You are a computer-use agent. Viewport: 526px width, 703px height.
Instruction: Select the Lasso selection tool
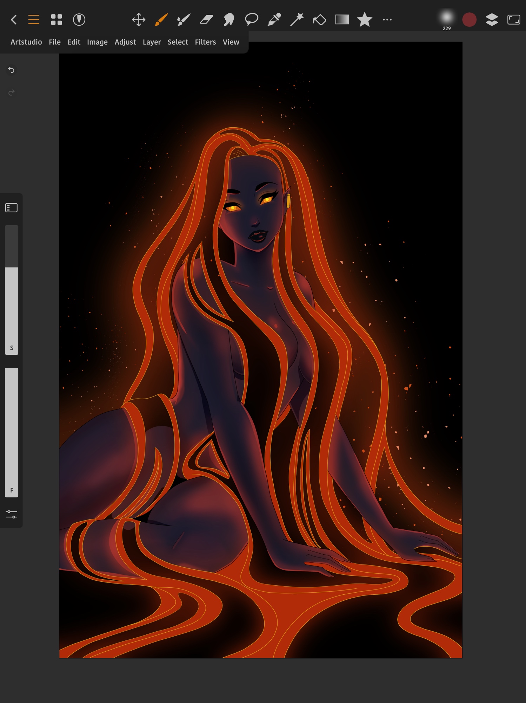(x=252, y=20)
